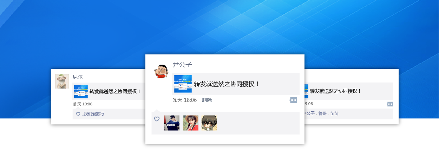439x150 pixels.
Task: Open 管哥 in the likes list
Action: [322, 113]
